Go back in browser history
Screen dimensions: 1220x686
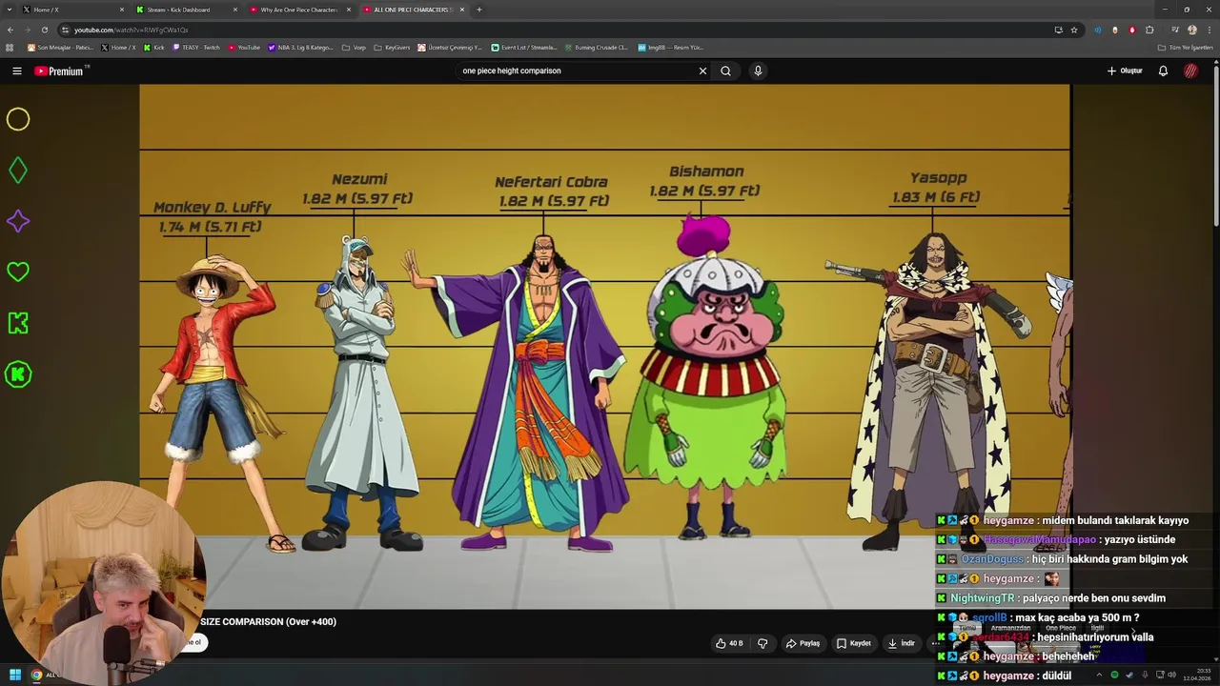point(10,30)
